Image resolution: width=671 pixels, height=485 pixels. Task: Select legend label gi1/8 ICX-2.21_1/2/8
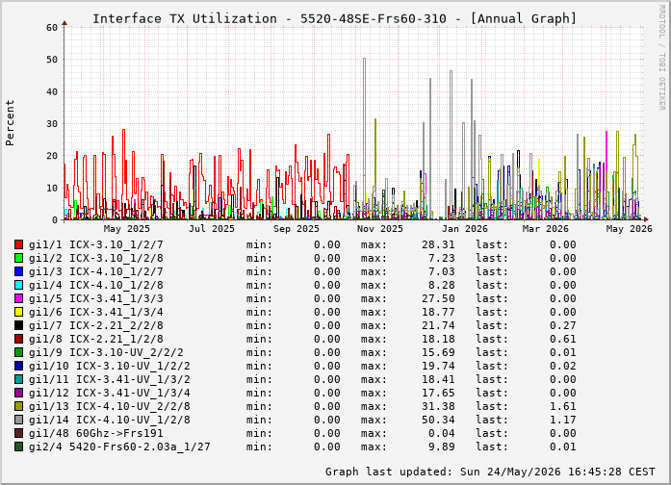[96, 339]
